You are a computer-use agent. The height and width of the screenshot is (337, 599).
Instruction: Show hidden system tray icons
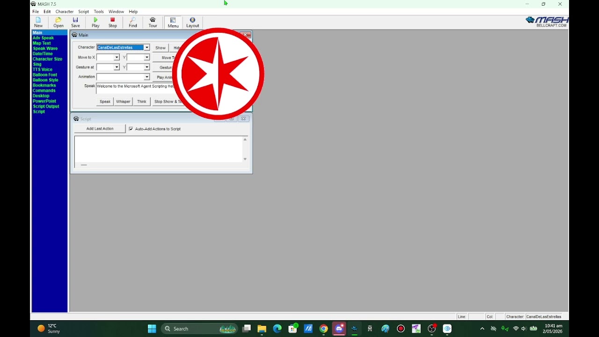[x=482, y=329]
